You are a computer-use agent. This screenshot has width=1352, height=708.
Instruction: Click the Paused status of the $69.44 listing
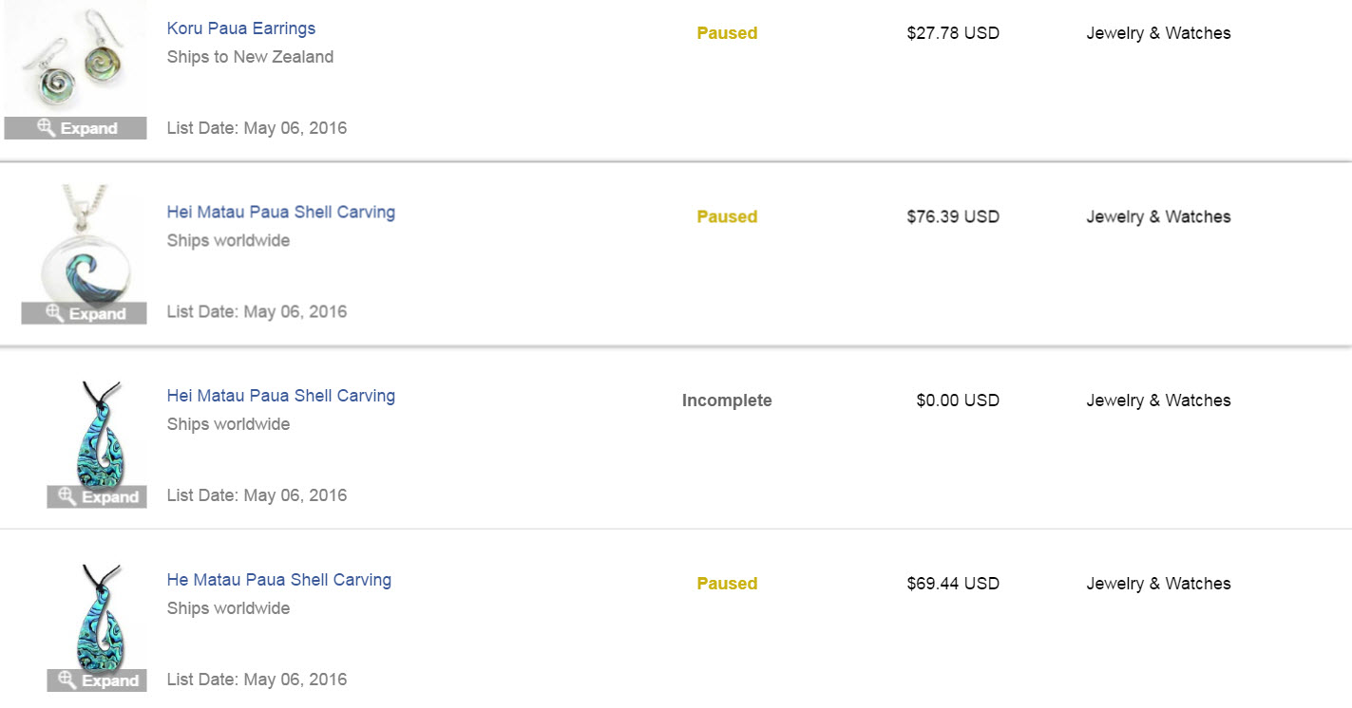coord(727,584)
